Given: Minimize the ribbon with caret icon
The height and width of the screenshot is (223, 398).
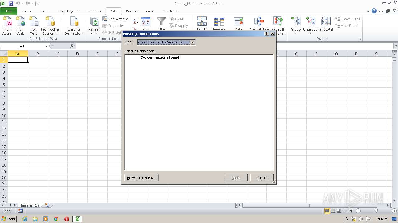Looking at the screenshot, I should pyautogui.click(x=368, y=11).
